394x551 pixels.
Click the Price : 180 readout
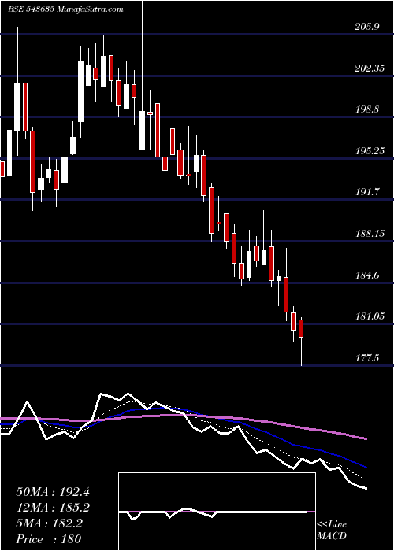coord(49,539)
